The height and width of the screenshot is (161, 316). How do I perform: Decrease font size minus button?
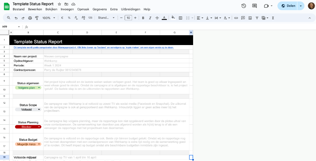[121, 18]
